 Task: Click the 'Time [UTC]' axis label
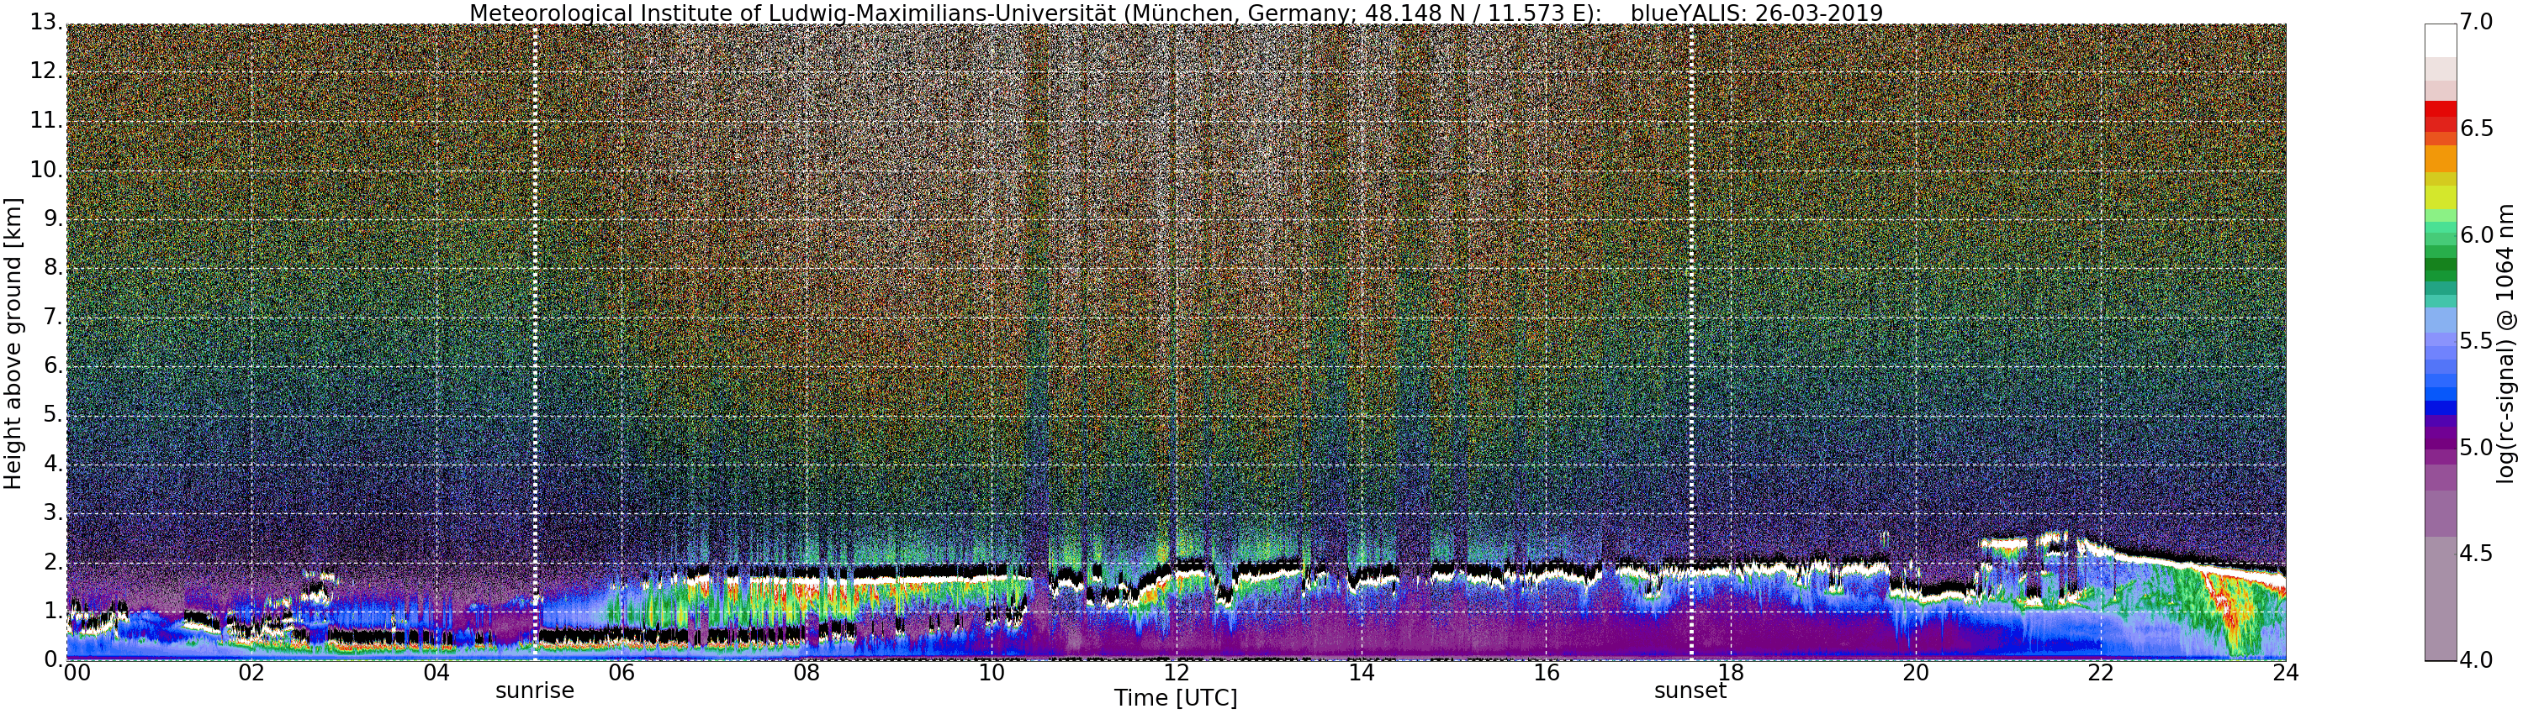(1176, 698)
